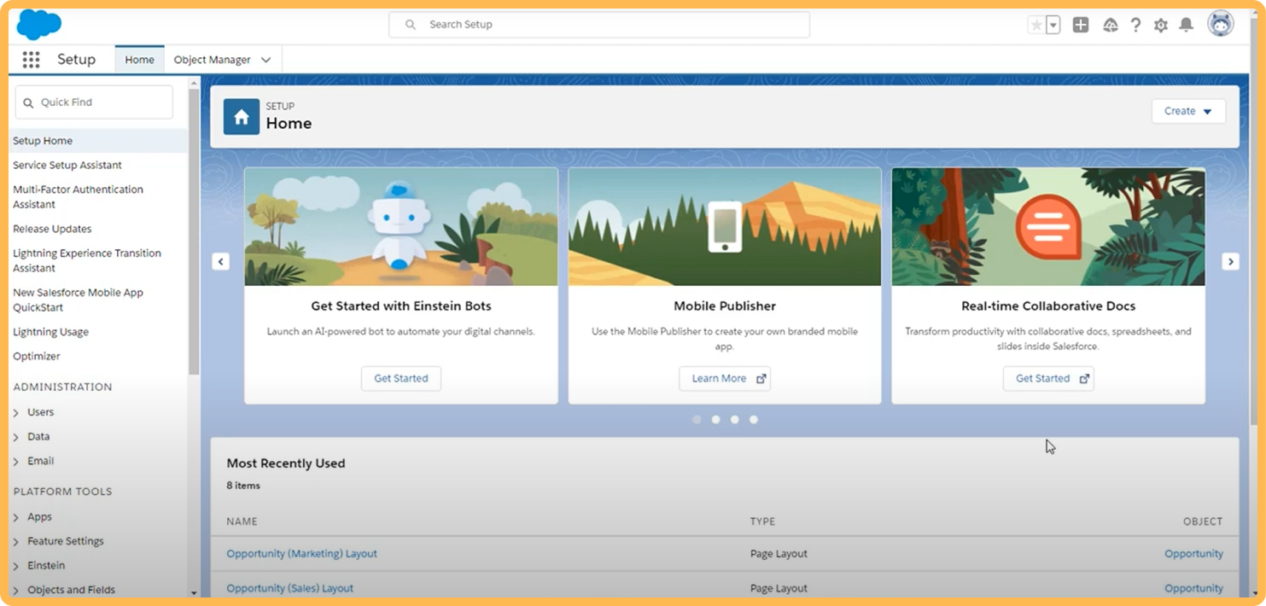Viewport: 1266px width, 606px height.
Task: Open Multi-Factor Authentication Assistant
Action: [x=78, y=197]
